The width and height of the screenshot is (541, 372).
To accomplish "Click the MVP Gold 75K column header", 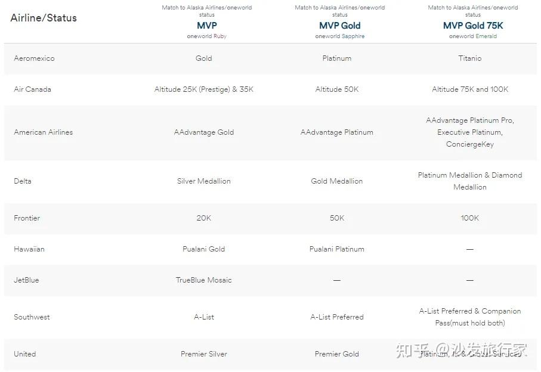I will (x=472, y=26).
